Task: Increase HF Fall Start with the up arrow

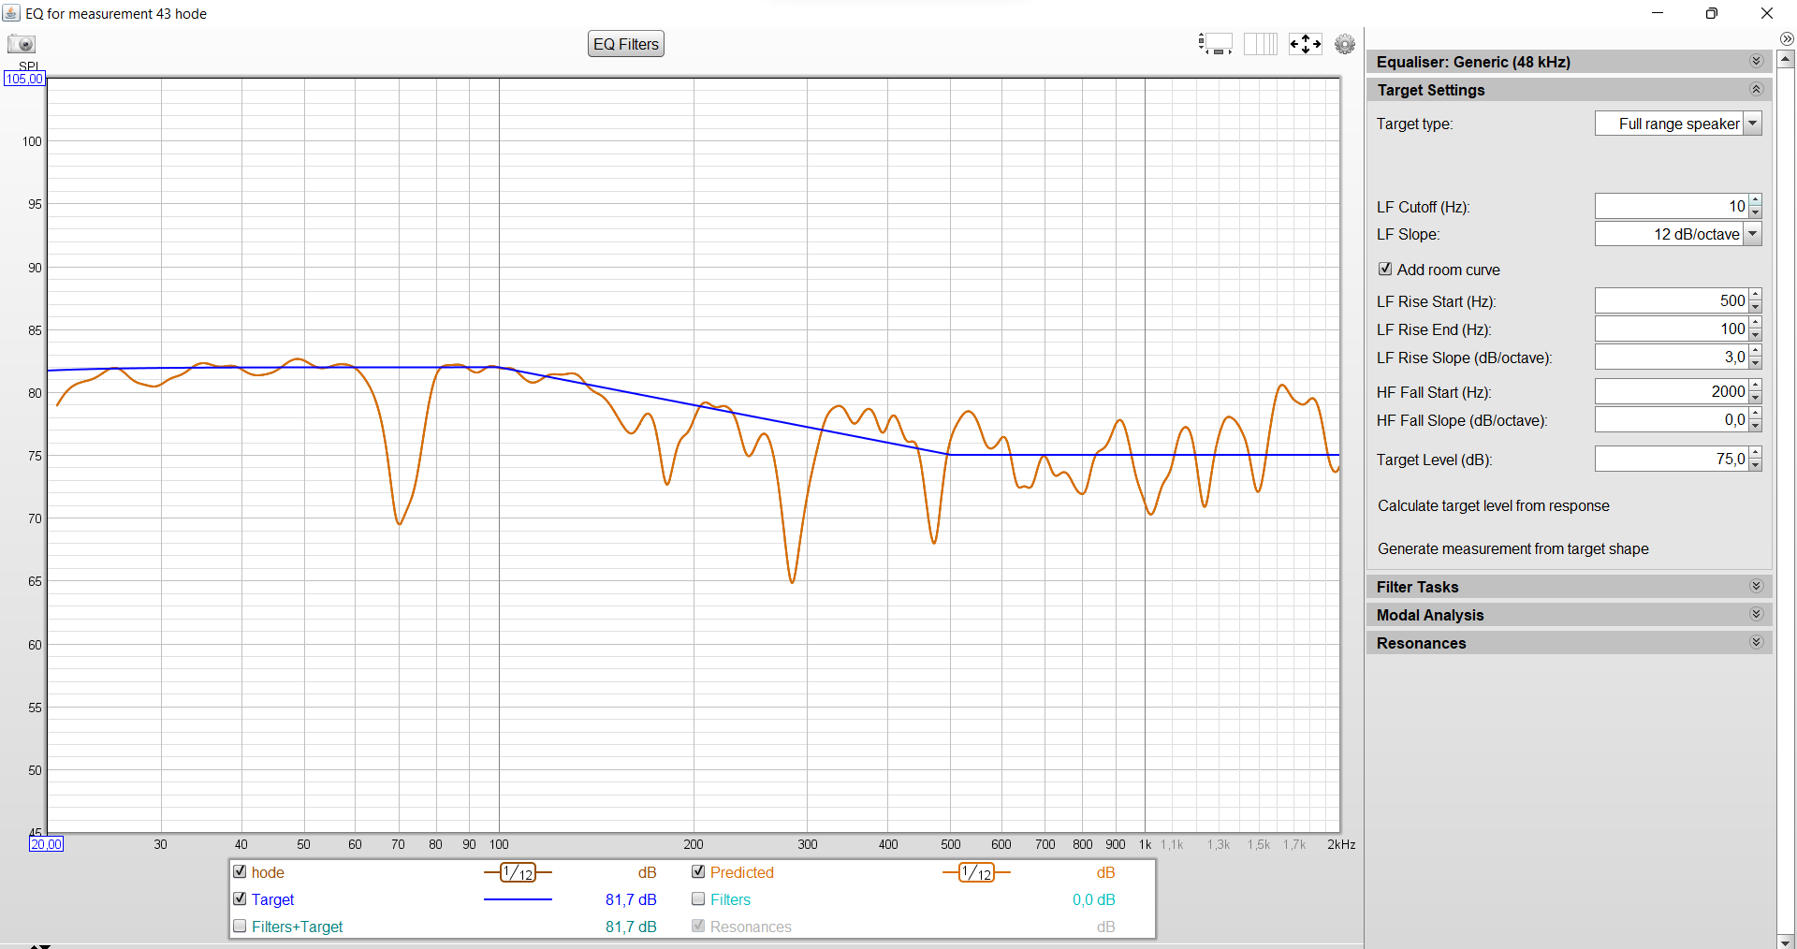Action: (x=1756, y=386)
